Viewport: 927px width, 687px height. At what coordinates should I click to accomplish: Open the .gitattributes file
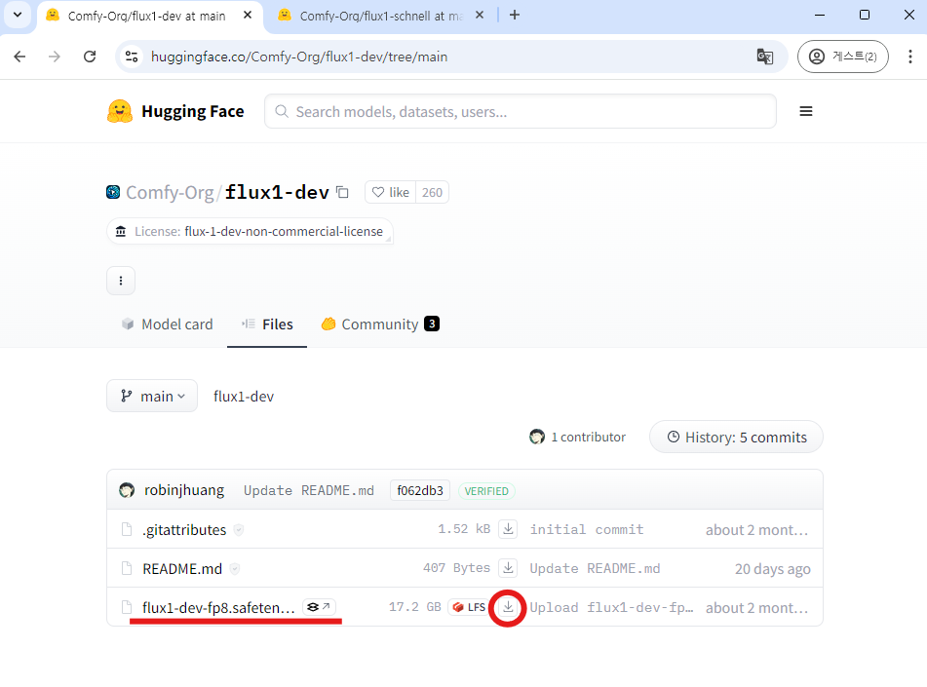point(184,530)
